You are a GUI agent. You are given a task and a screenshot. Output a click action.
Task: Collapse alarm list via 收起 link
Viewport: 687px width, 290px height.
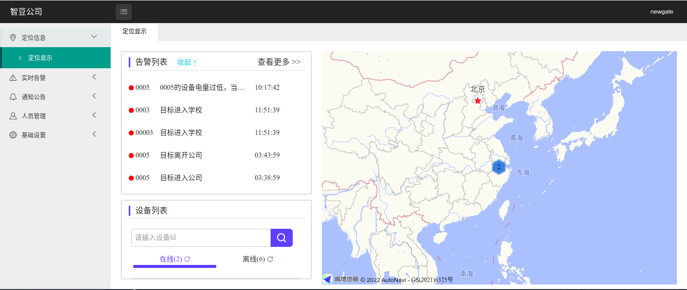click(x=187, y=62)
